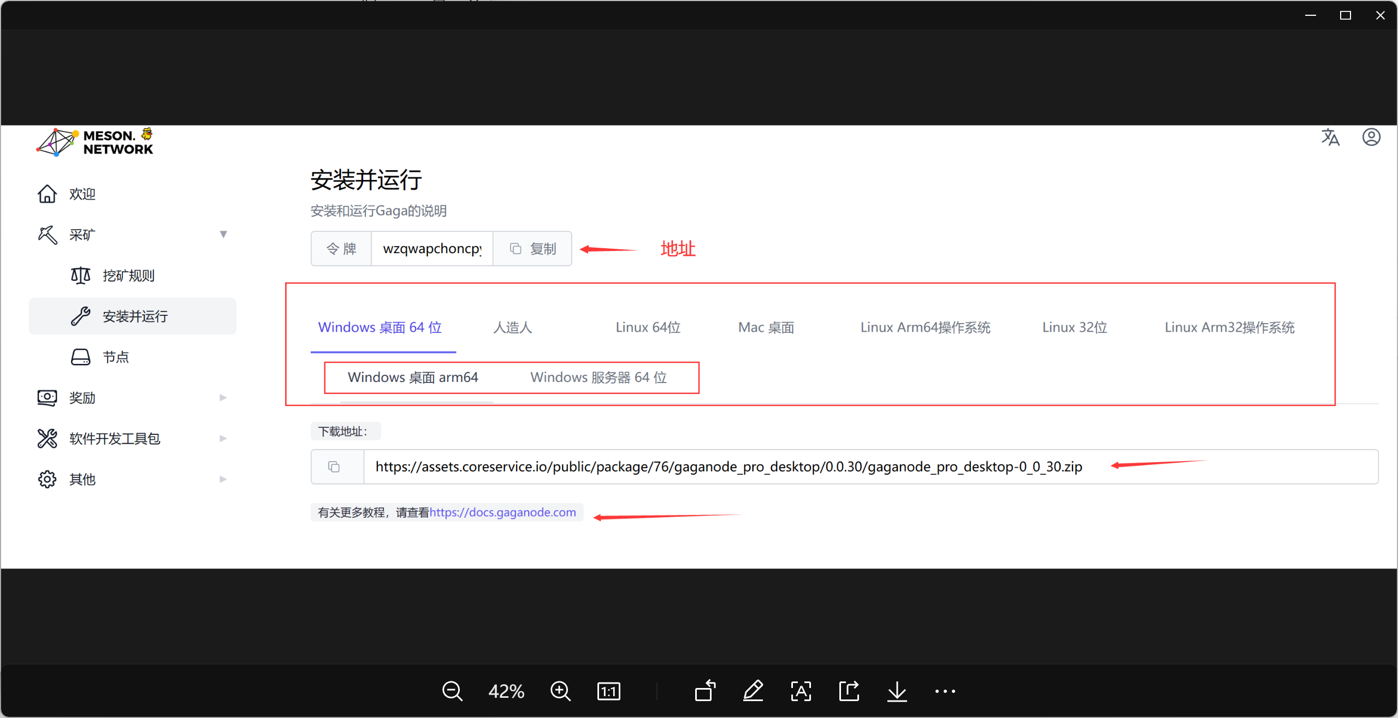Click the 安装并运行 page heading
Image resolution: width=1398 pixels, height=718 pixels.
tap(366, 180)
